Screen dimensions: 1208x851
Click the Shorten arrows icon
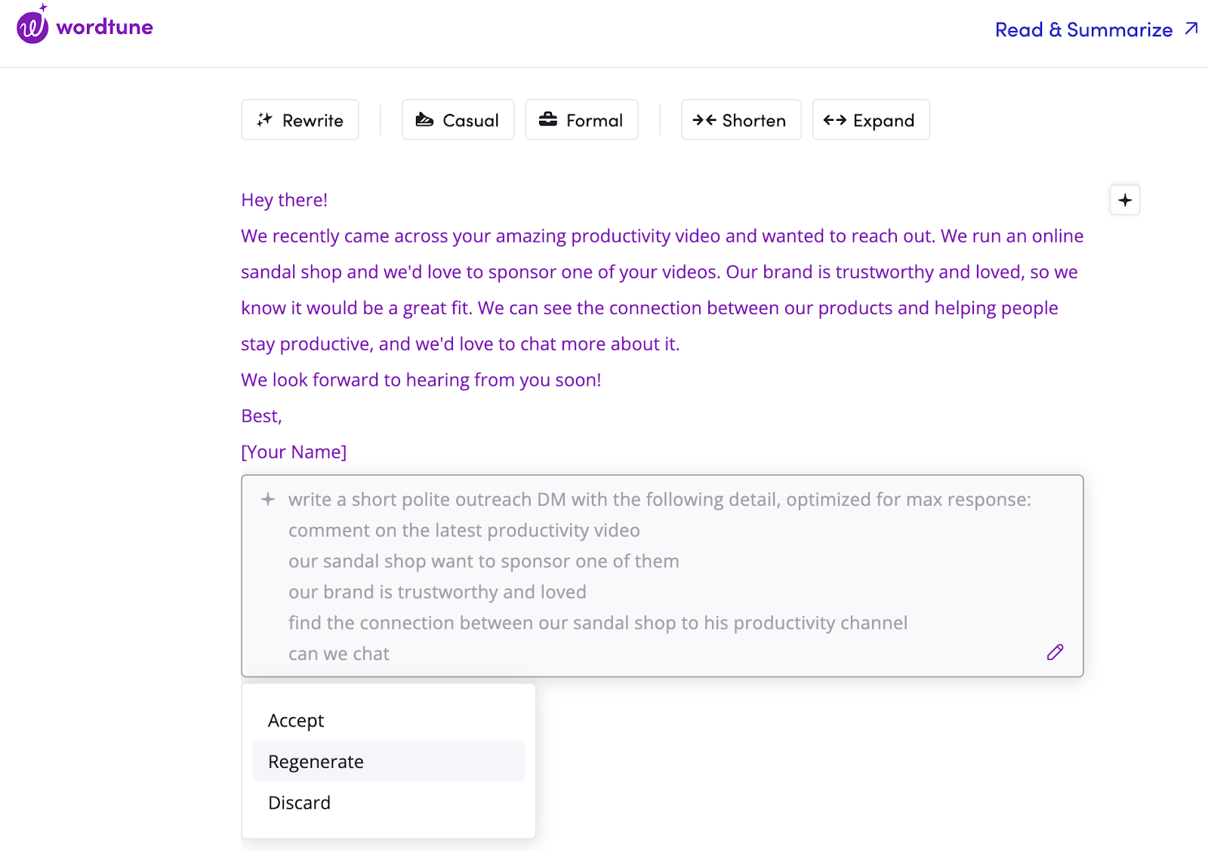704,119
